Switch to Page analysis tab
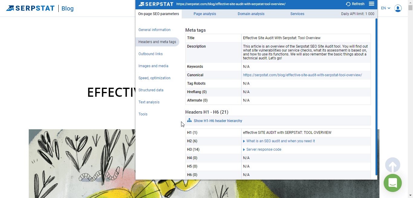 click(205, 14)
